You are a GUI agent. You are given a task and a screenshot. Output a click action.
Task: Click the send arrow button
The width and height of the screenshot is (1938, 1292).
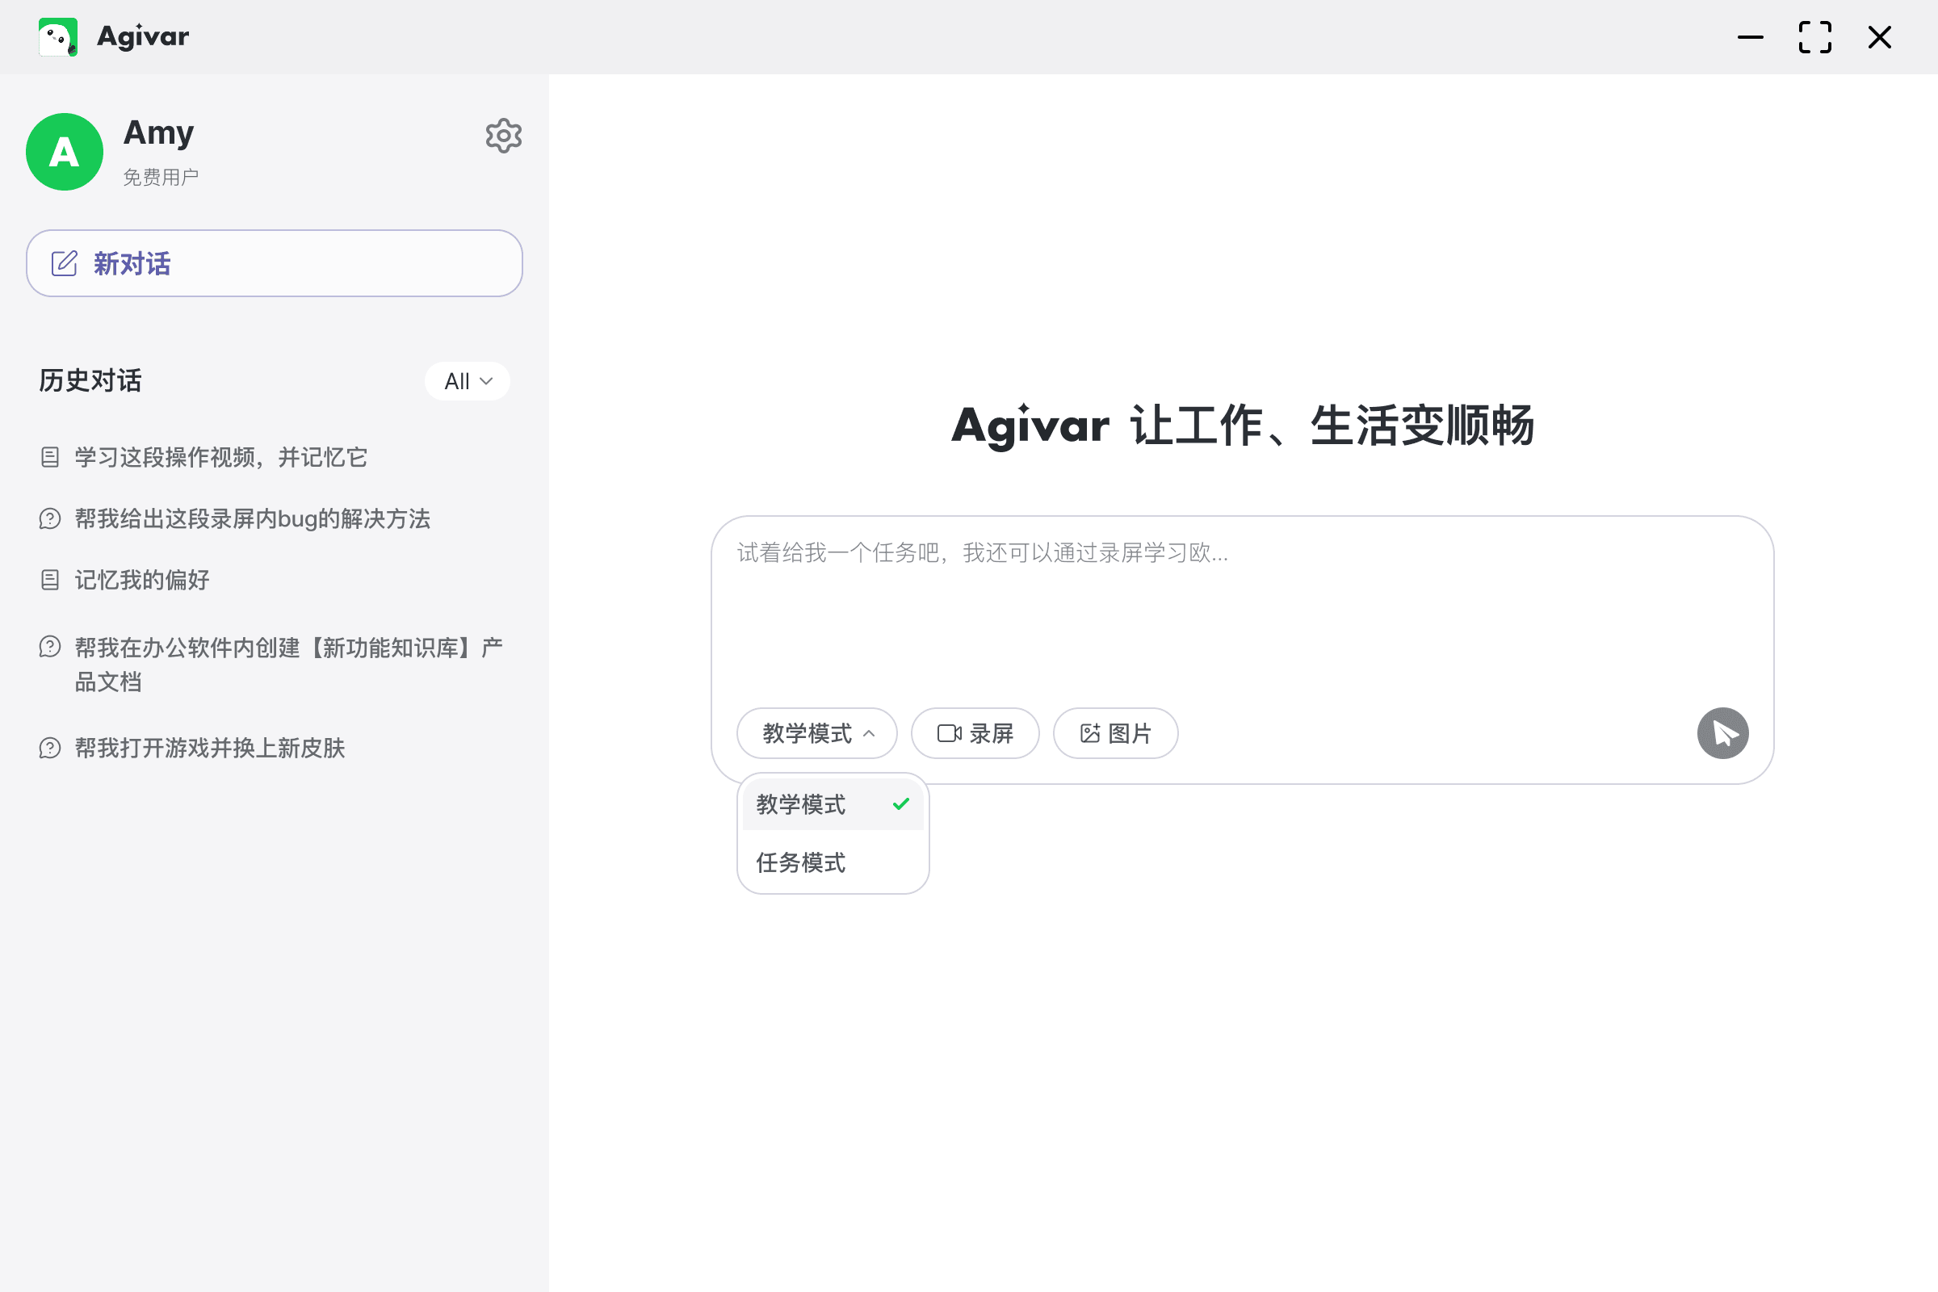point(1723,733)
